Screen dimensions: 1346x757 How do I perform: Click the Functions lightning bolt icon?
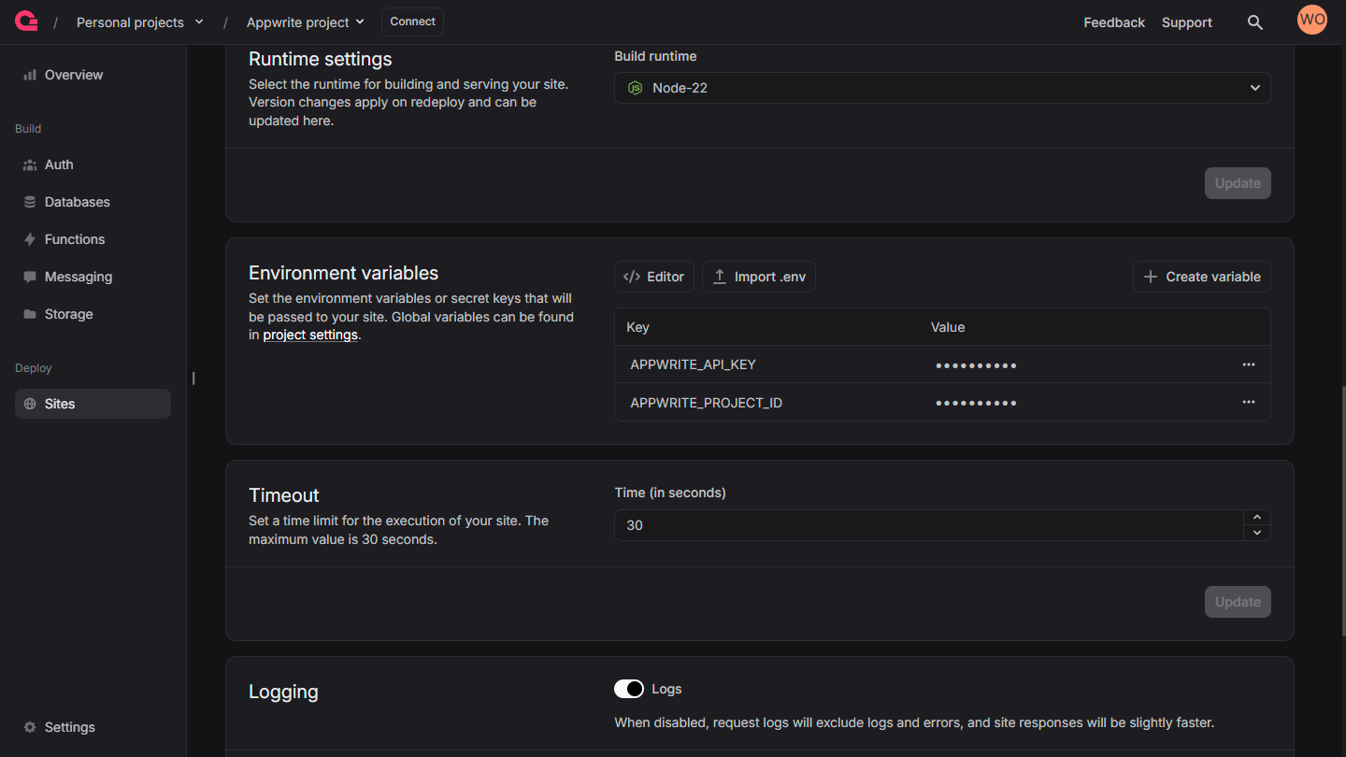click(30, 239)
